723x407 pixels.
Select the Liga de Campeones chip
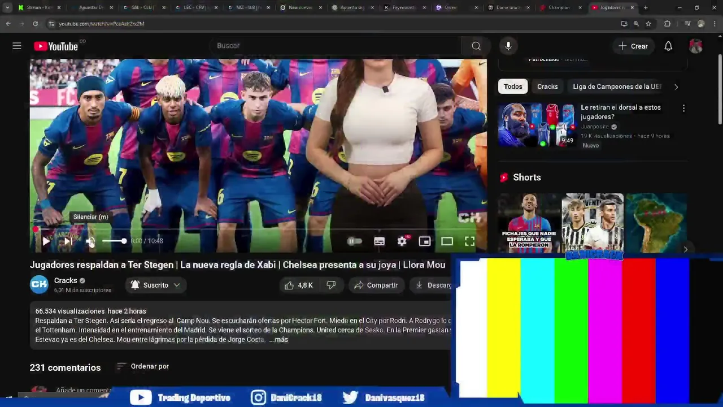coord(617,86)
